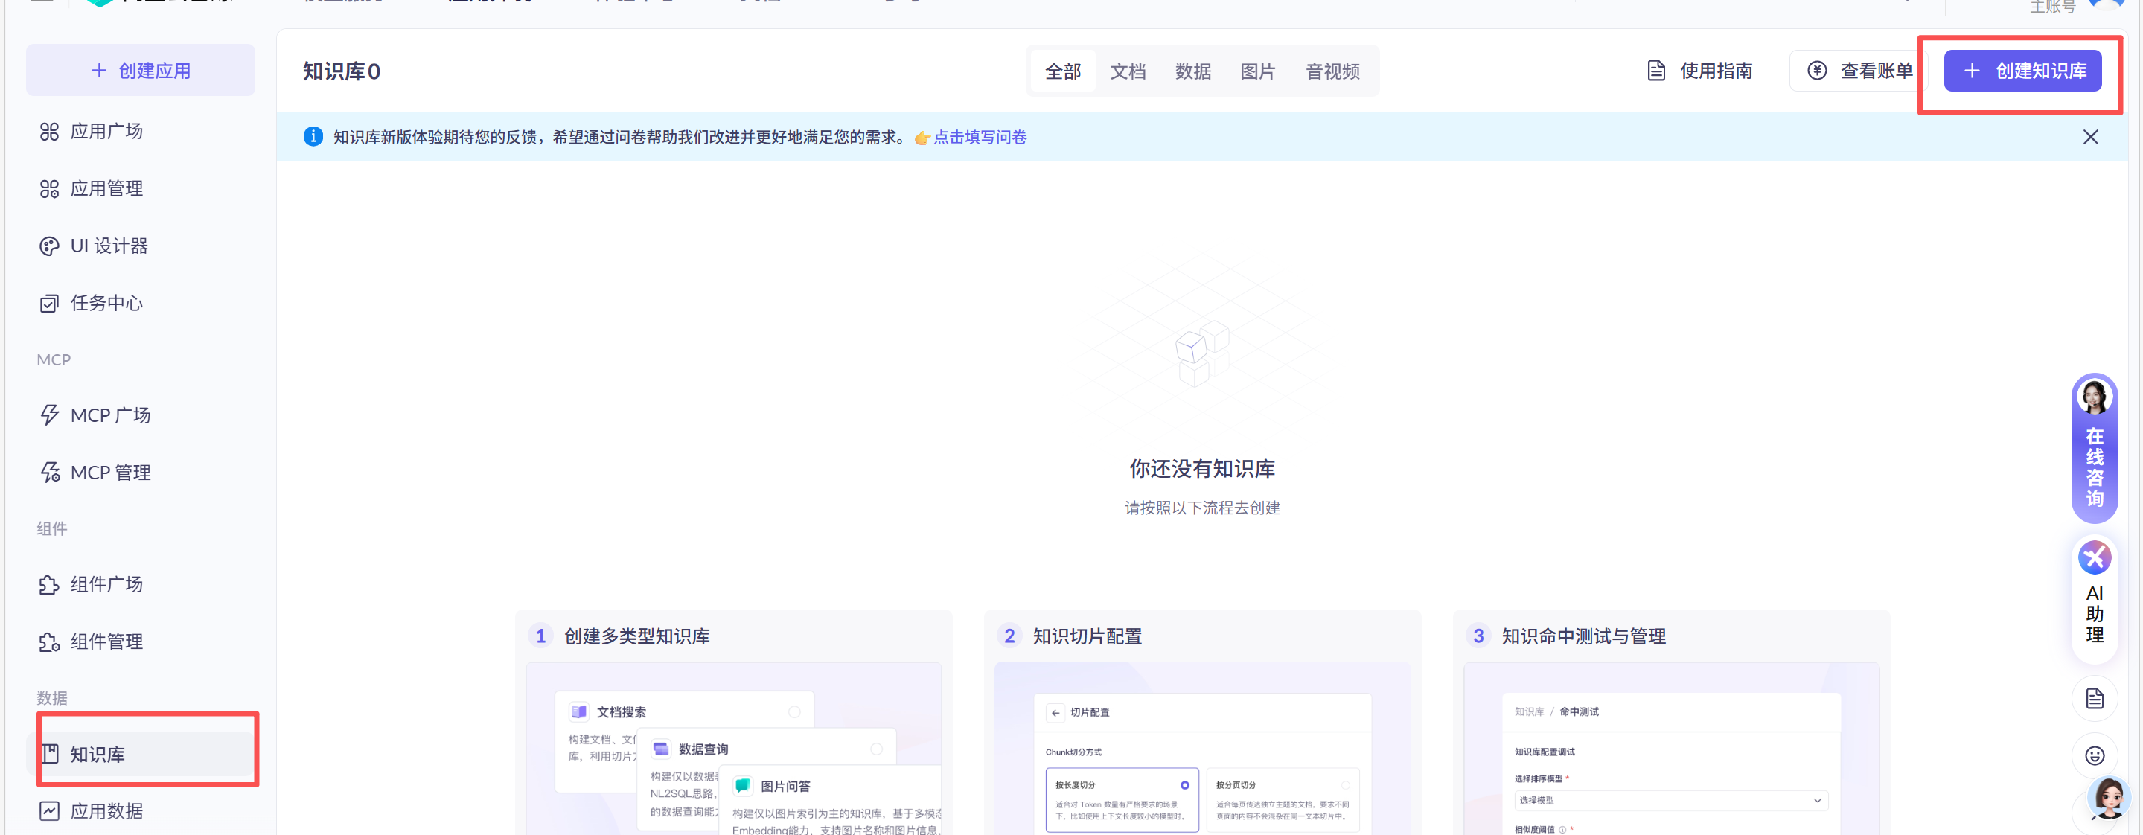Open 应用广场 in the sidebar
Screen dimensions: 2143x835
point(106,132)
